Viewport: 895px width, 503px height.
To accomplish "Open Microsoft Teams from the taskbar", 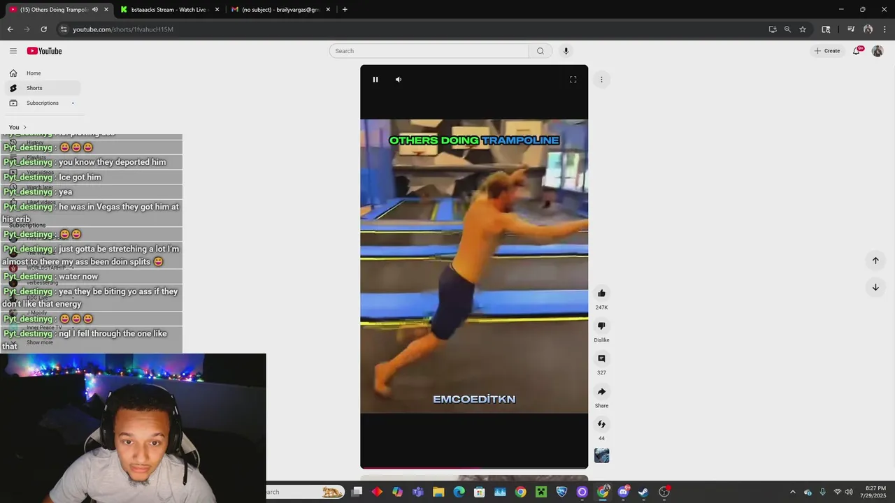I will [x=418, y=492].
